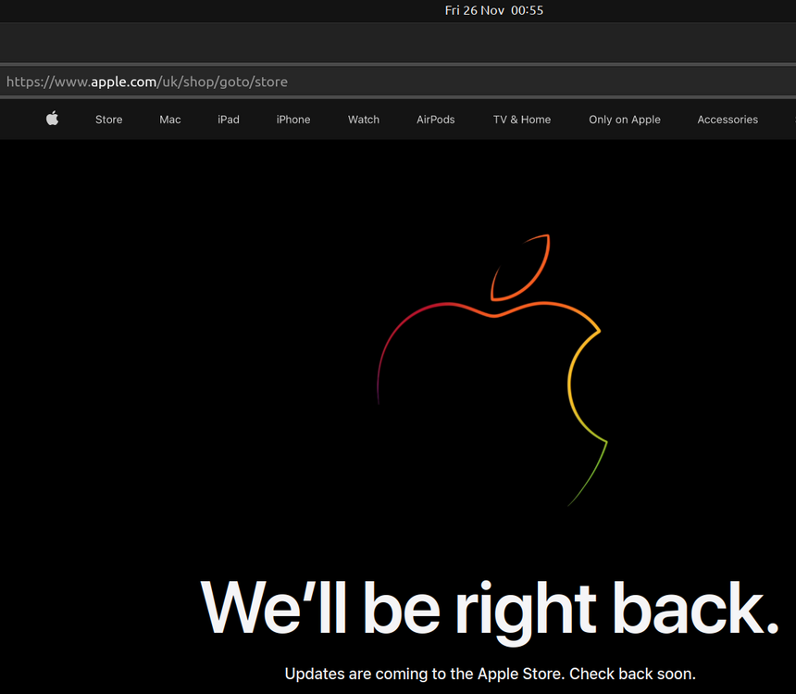The image size is (796, 694).
Task: Open the clock showing Fri 26 Nov
Action: coord(493,10)
